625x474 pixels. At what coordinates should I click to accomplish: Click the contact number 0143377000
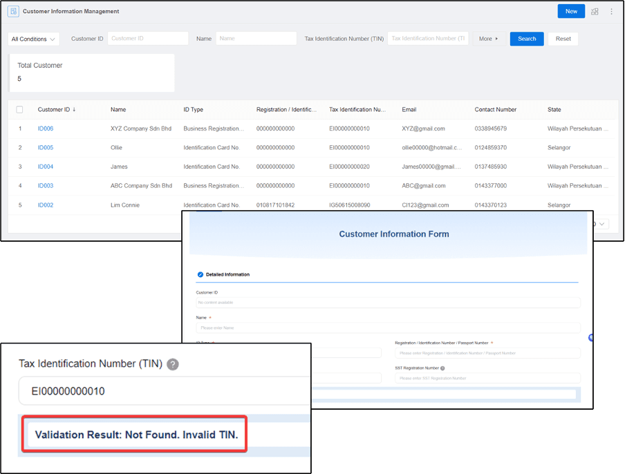[491, 186]
